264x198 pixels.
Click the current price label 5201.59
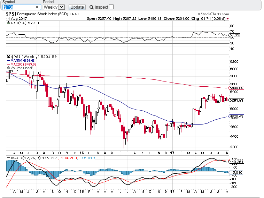click(236, 100)
